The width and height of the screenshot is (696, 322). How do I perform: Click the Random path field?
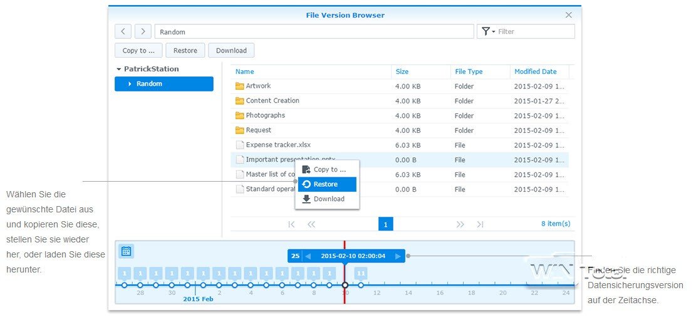(x=314, y=31)
